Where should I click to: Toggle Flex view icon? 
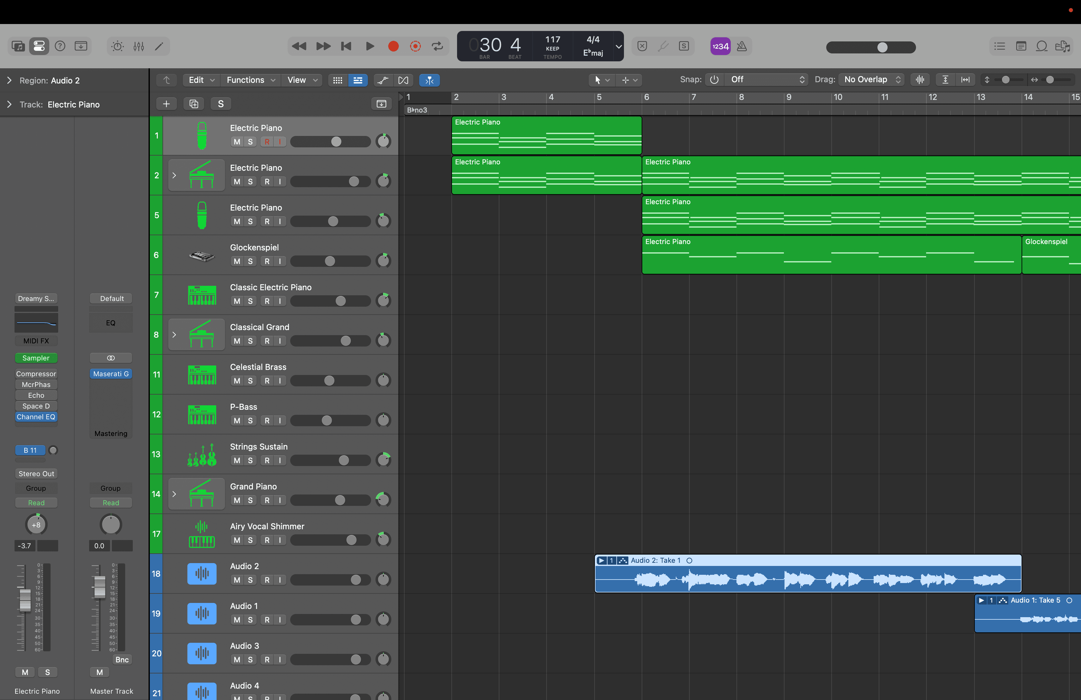point(403,80)
